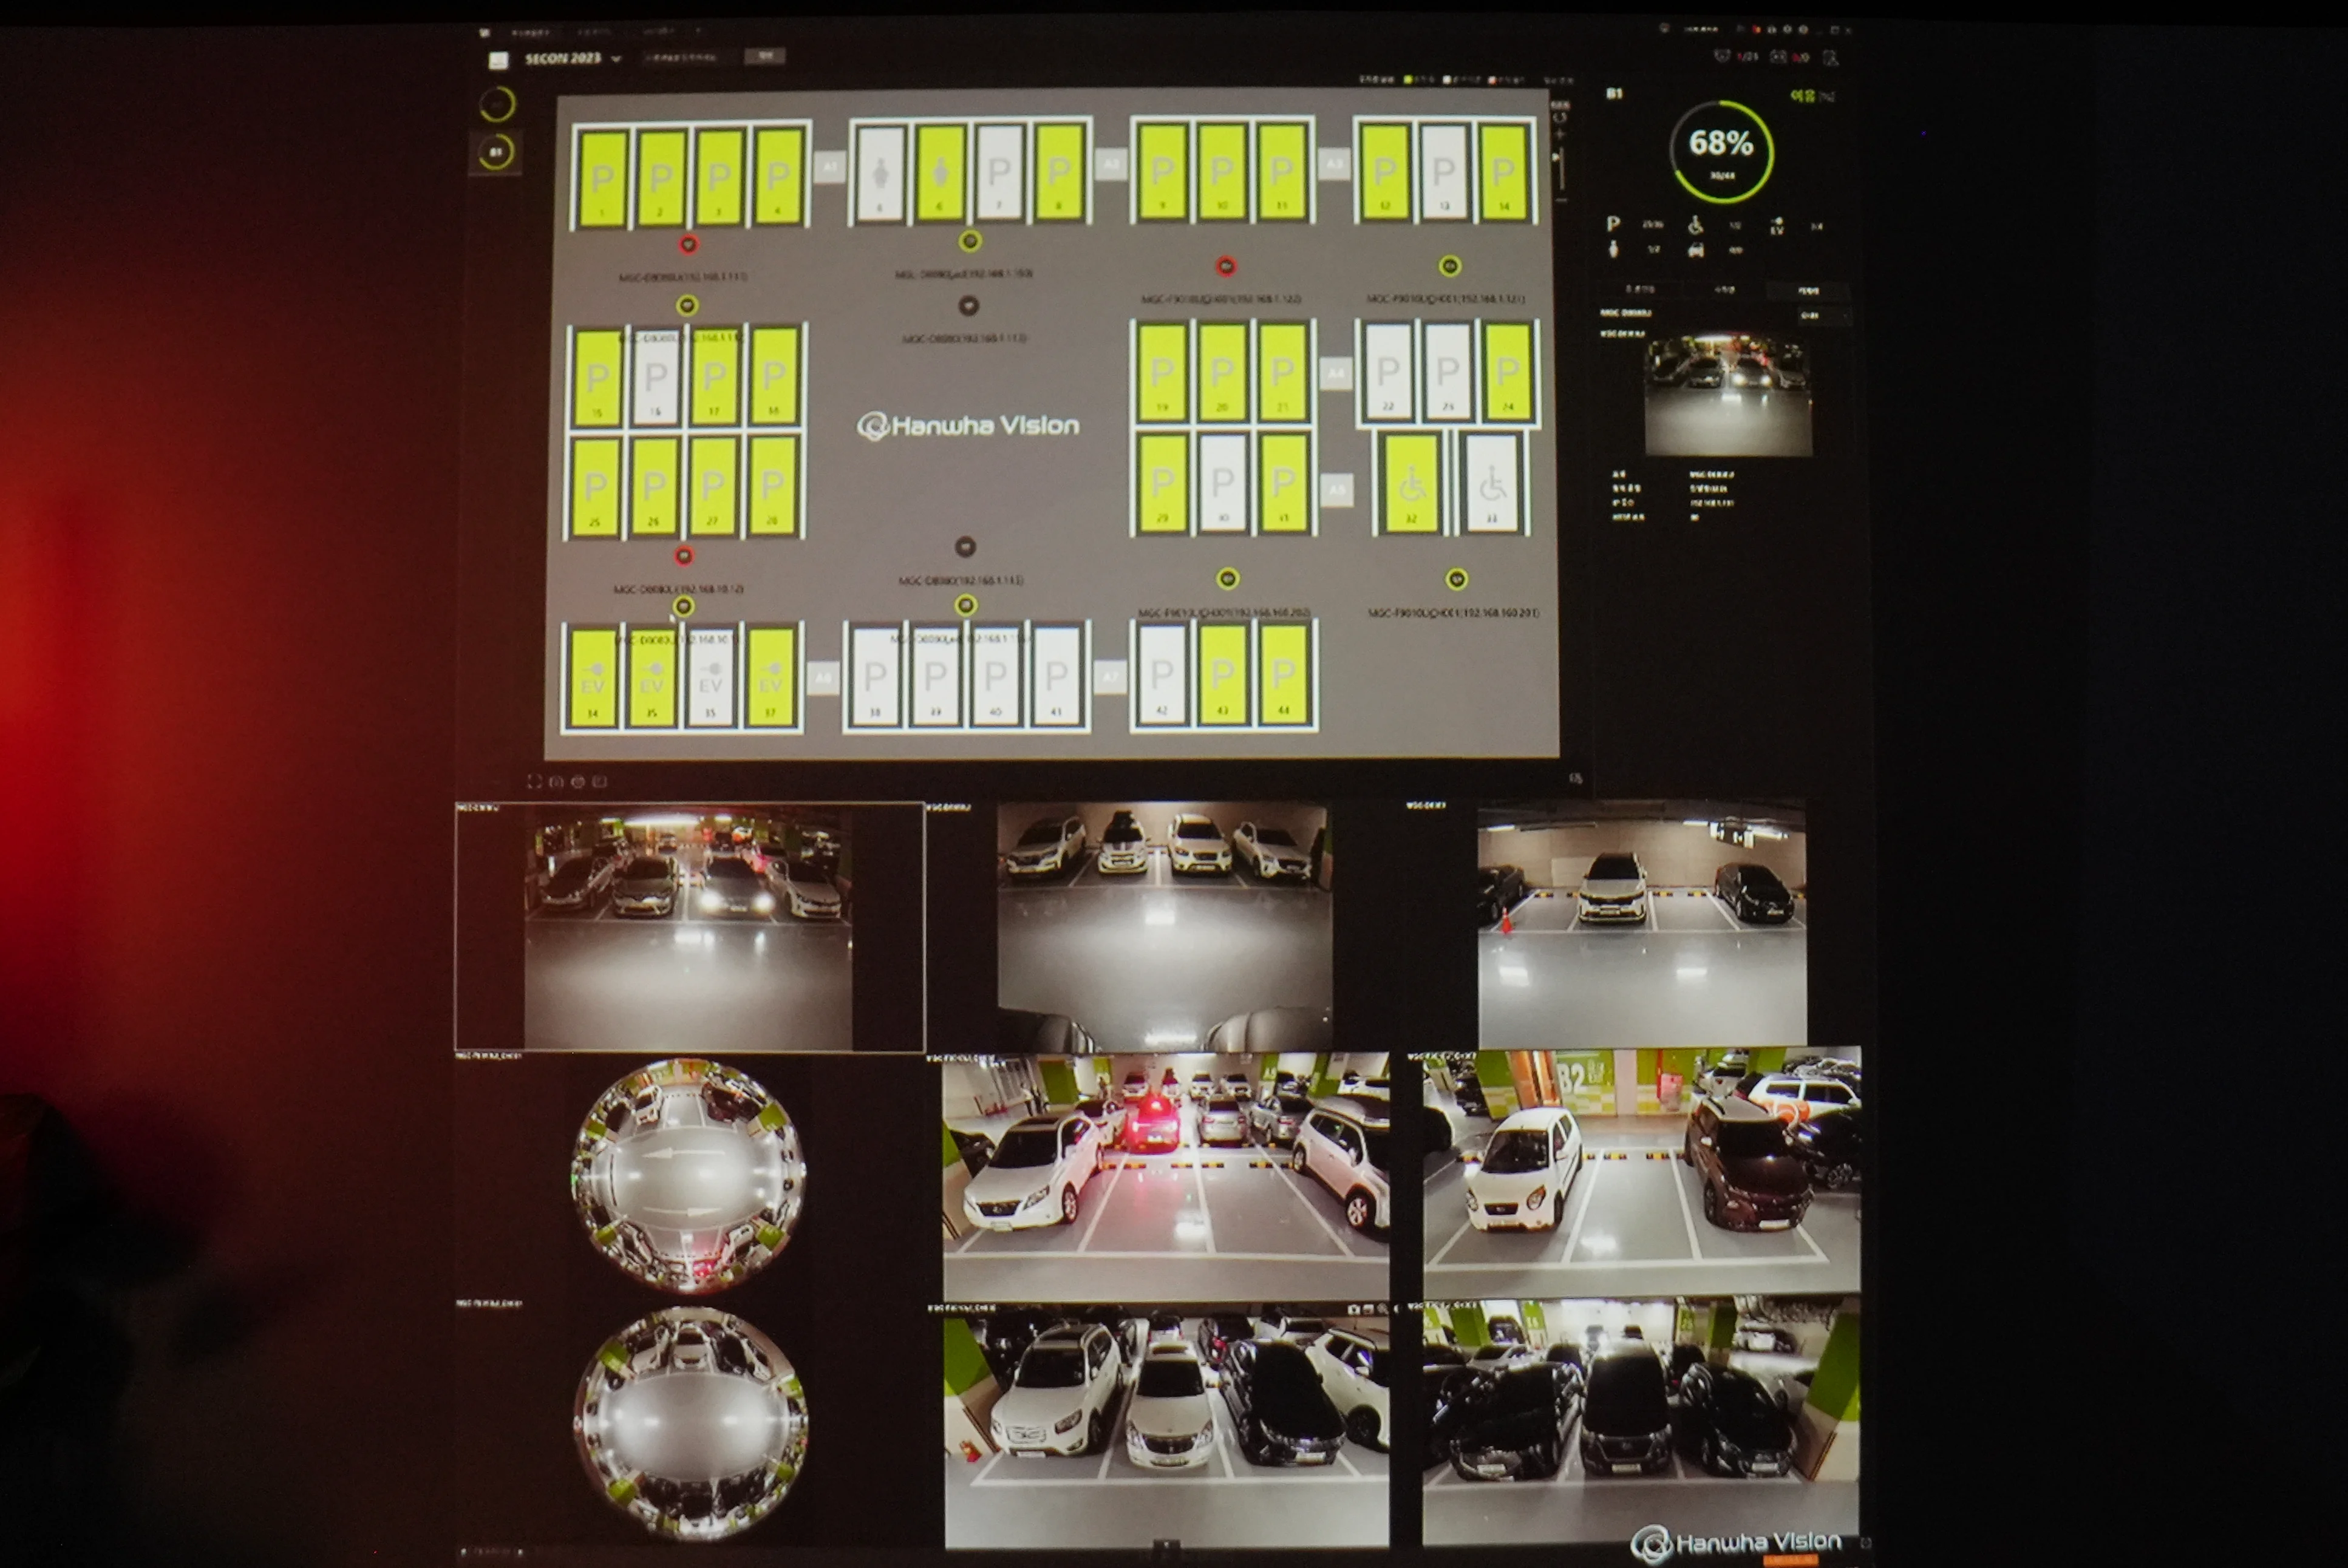Click the wheelchair parking stat icon in the side panel
The height and width of the screenshot is (1568, 2348).
pyautogui.click(x=1695, y=225)
